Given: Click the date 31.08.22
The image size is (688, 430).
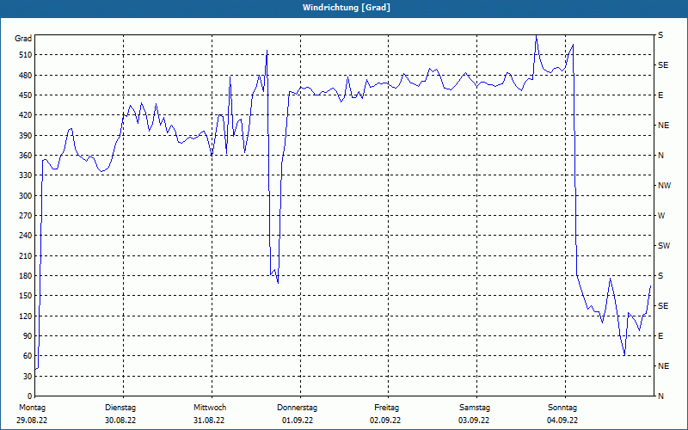Looking at the screenshot, I should coord(209,421).
